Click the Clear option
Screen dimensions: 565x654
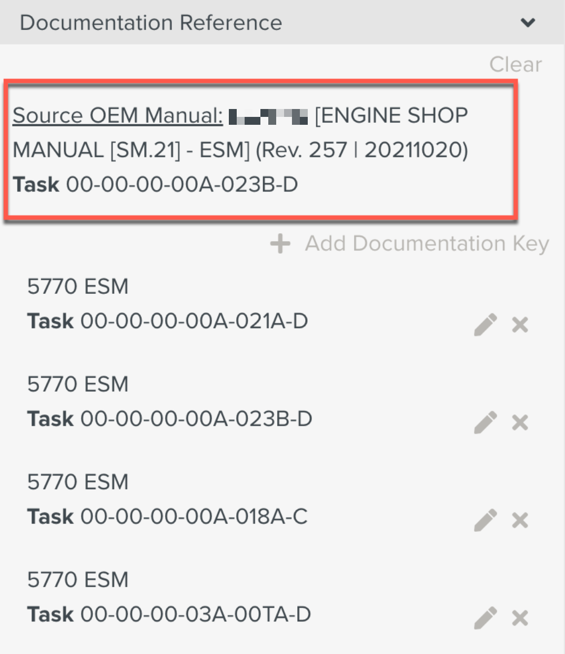(x=516, y=64)
